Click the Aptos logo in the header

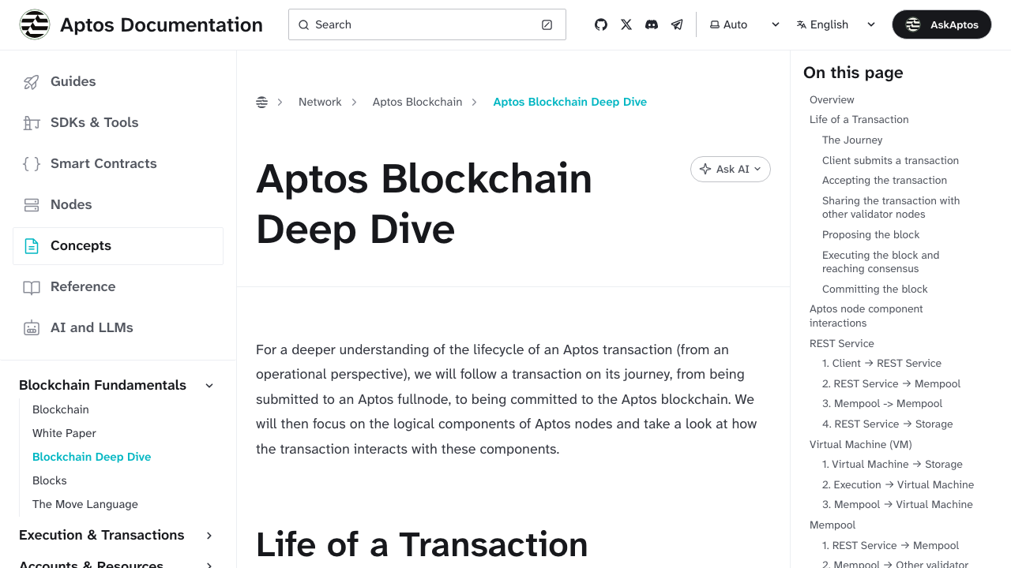[x=34, y=24]
